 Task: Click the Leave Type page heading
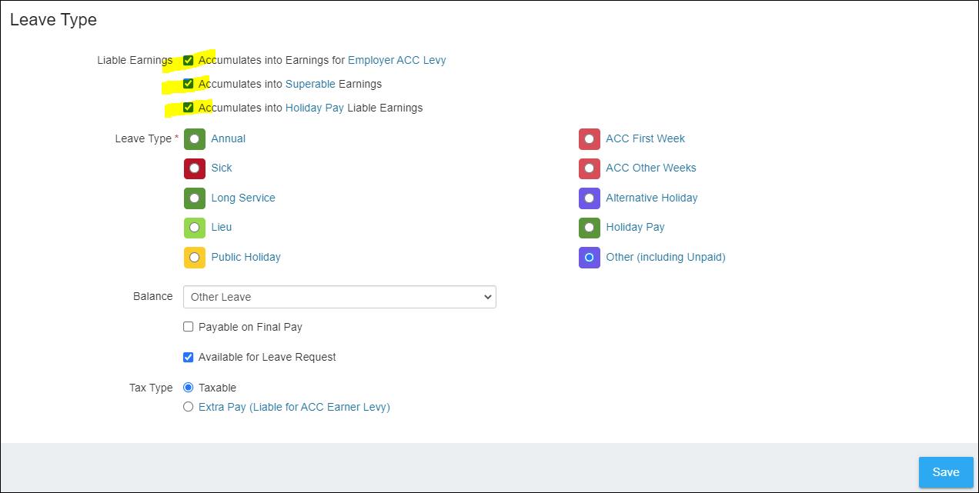point(53,20)
